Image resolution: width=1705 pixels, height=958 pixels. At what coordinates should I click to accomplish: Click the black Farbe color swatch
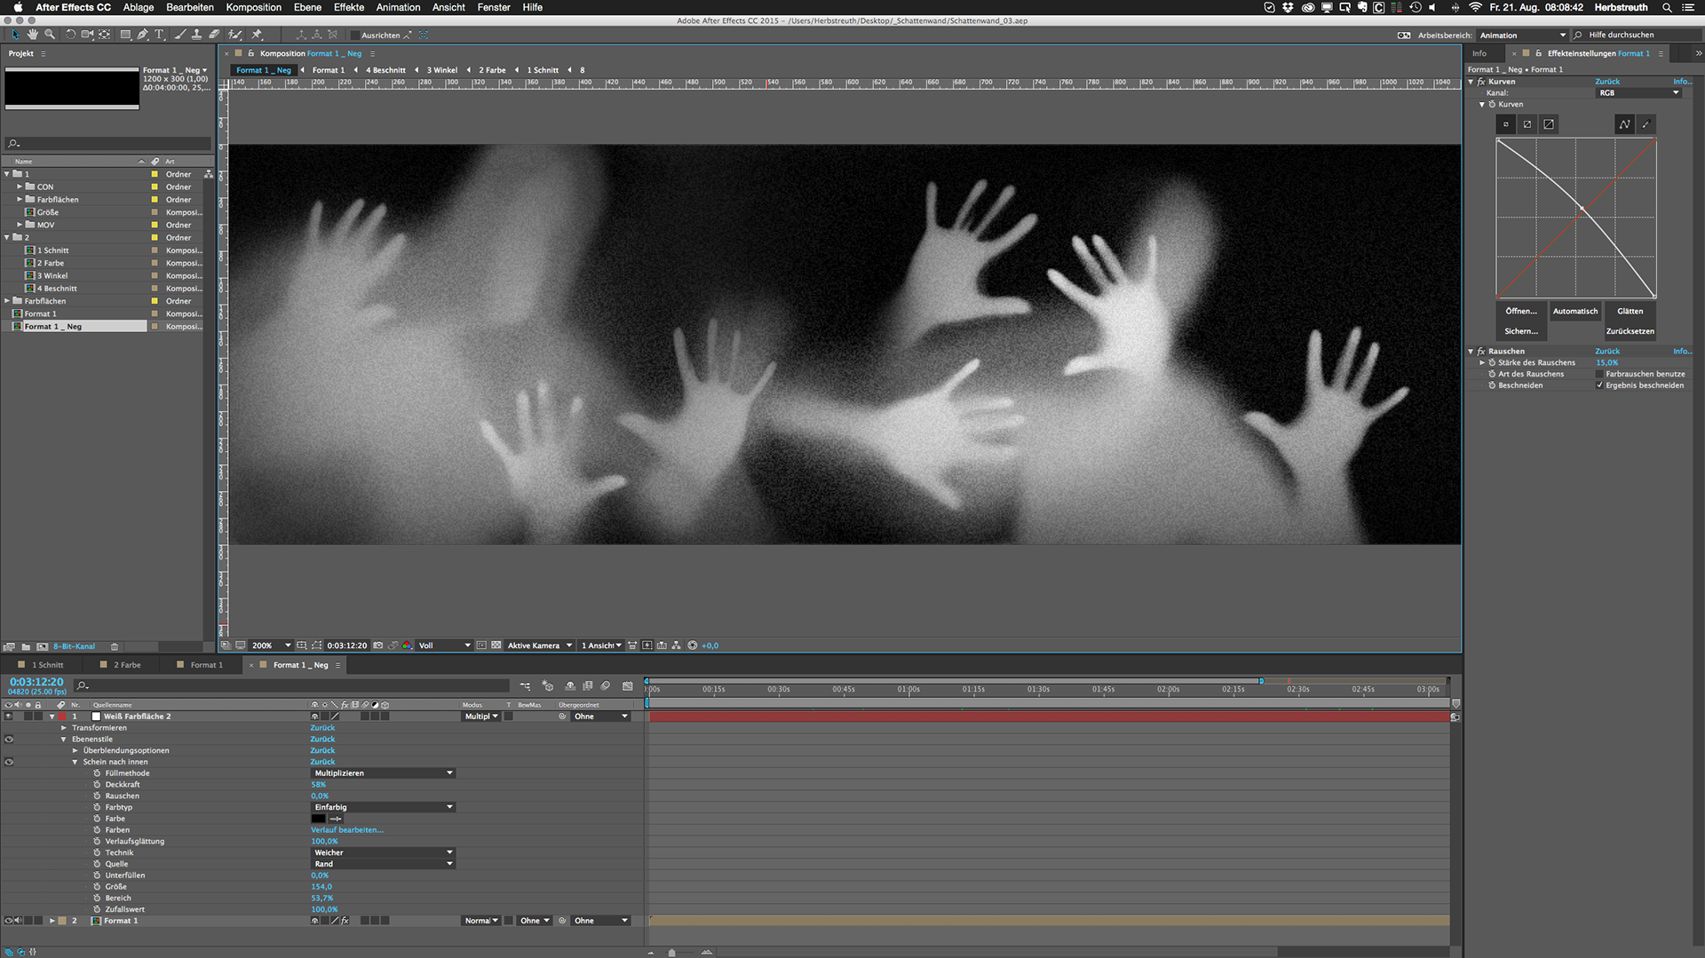319,819
